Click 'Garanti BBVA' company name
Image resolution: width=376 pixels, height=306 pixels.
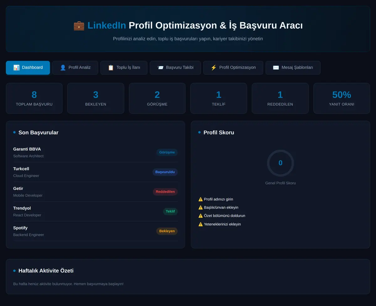[27, 149]
